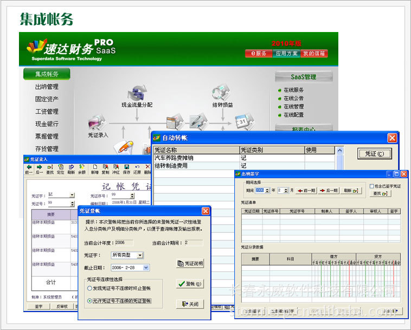Select 集成帐务 in the left navigation

point(47,74)
